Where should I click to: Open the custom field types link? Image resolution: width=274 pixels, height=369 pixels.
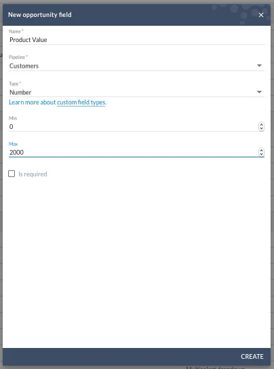(x=81, y=102)
